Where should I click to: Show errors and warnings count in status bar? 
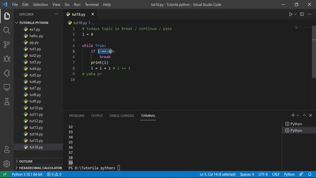[x=54, y=175]
